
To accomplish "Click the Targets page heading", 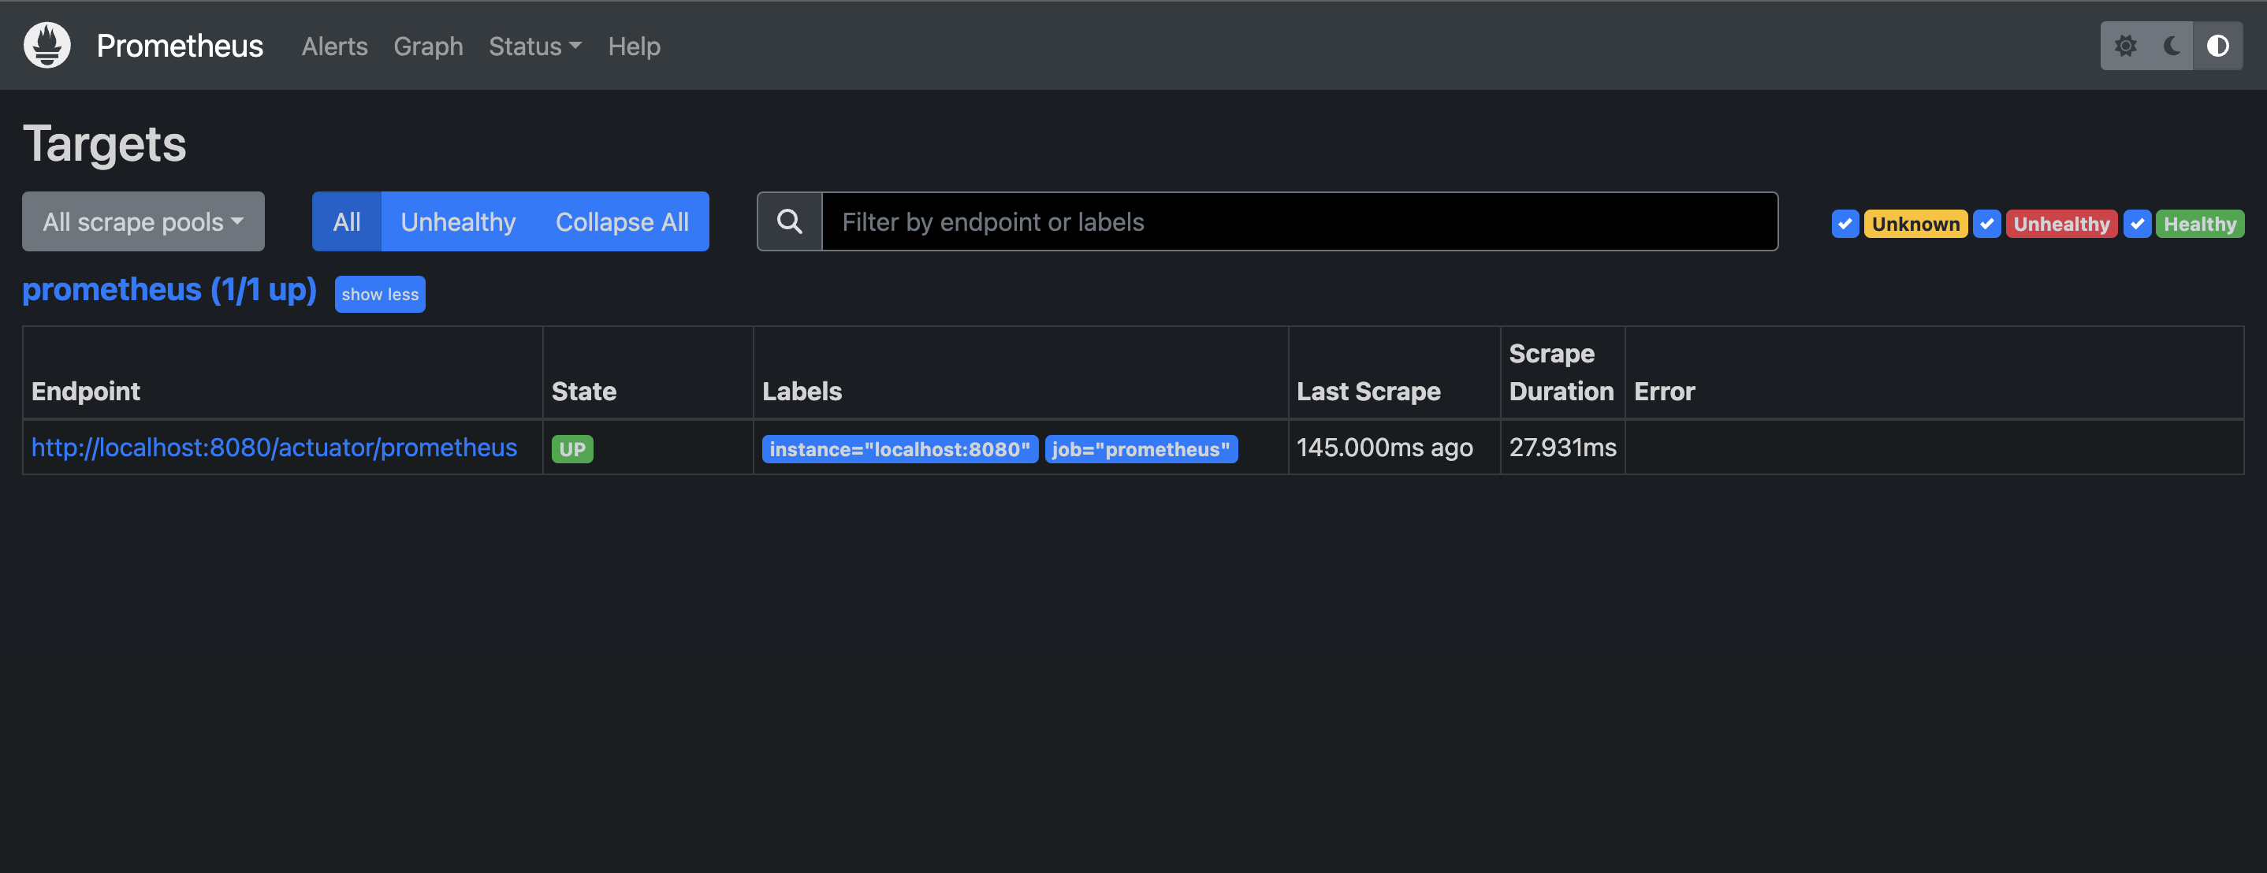I will (x=105, y=143).
